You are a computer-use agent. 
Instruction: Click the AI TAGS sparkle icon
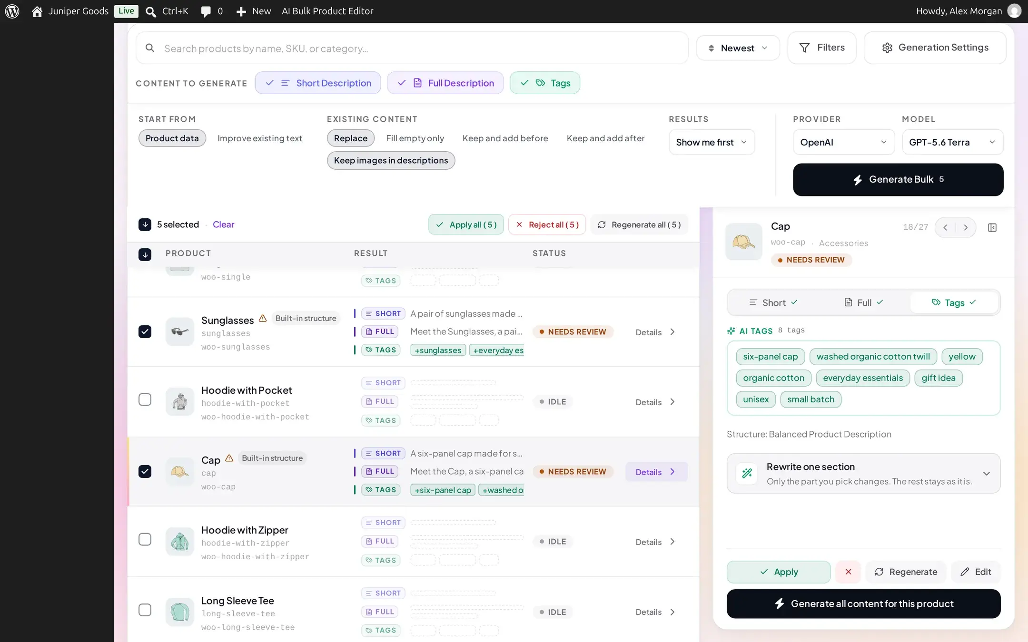[731, 331]
